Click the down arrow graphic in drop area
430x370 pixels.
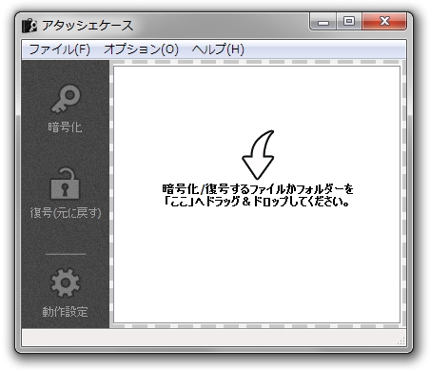coord(258,154)
